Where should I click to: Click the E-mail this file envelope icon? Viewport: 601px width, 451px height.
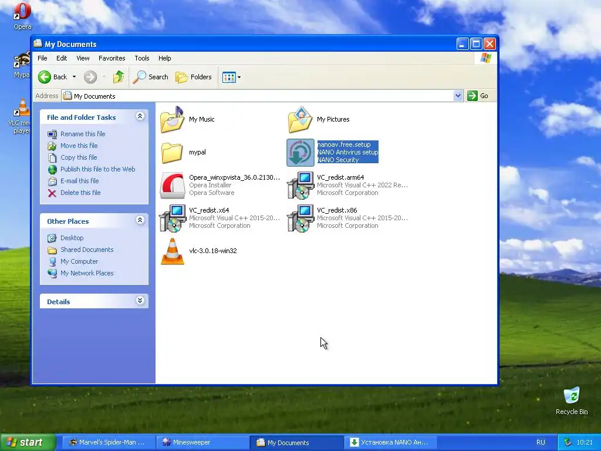(52, 181)
